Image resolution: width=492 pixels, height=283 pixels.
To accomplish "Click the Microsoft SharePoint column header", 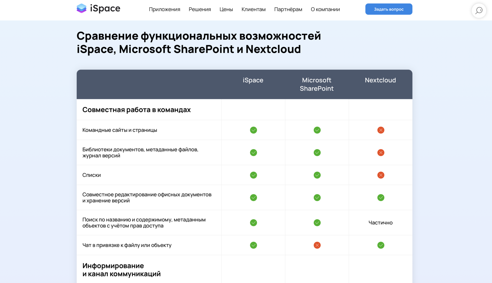I will pos(317,84).
